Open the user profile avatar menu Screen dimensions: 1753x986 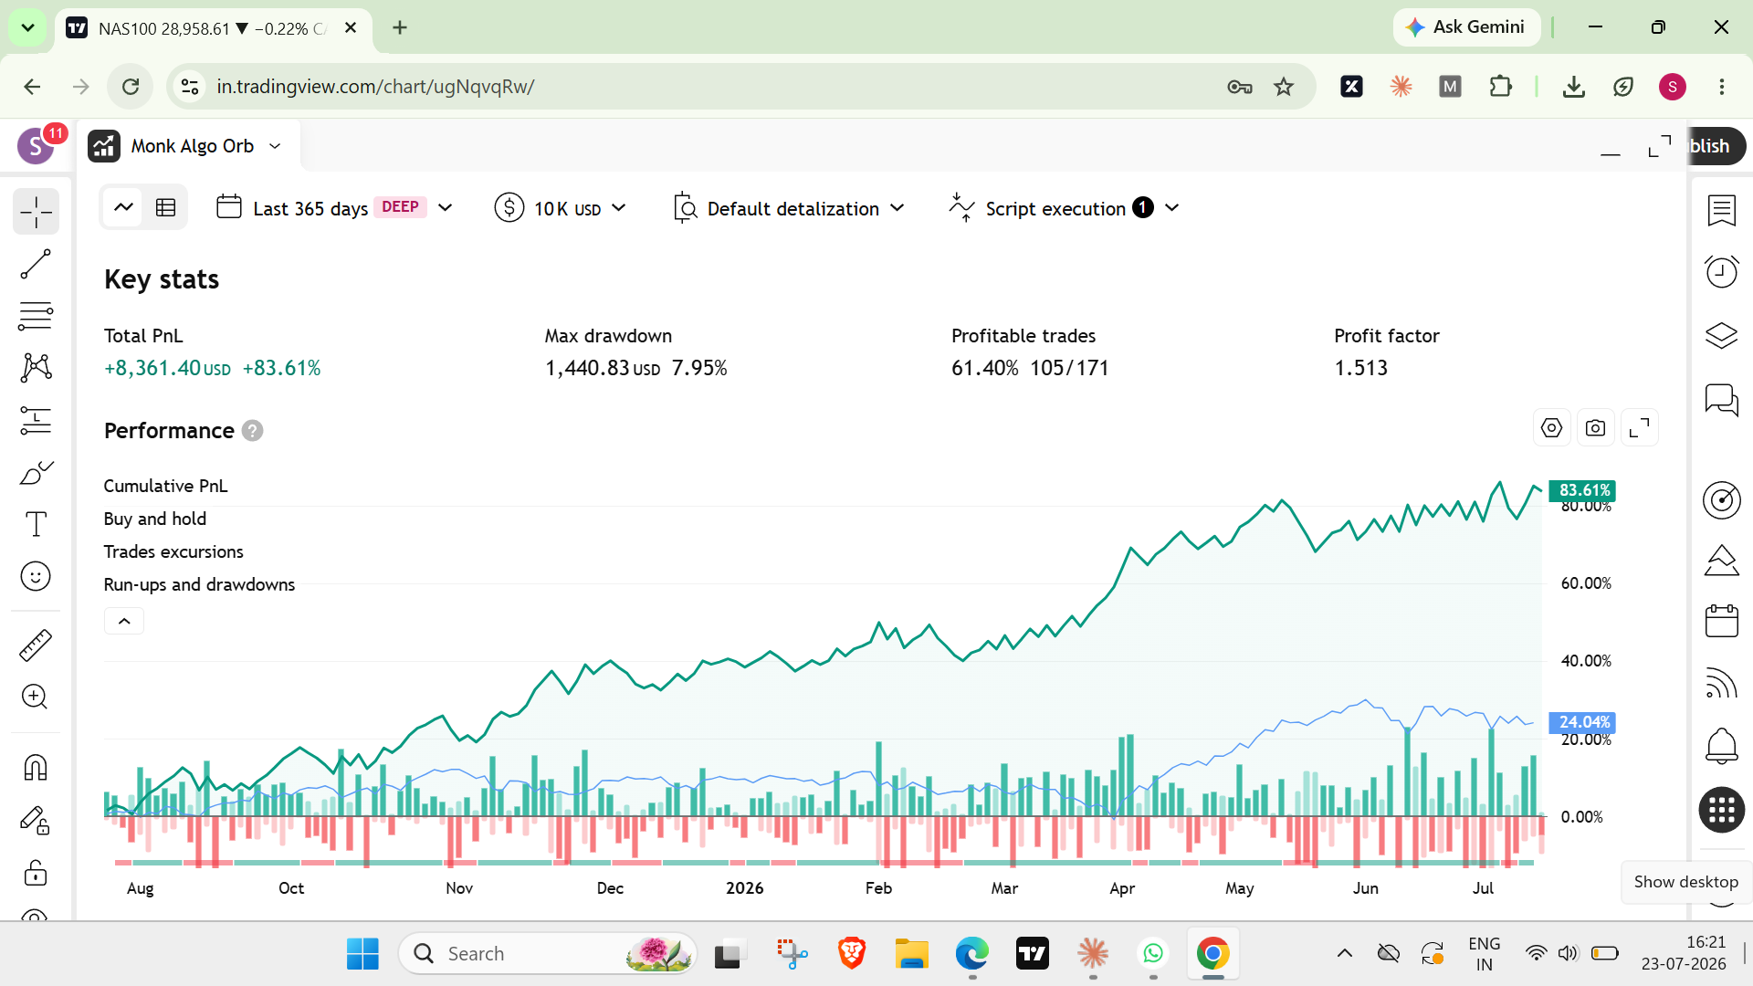pyautogui.click(x=37, y=146)
